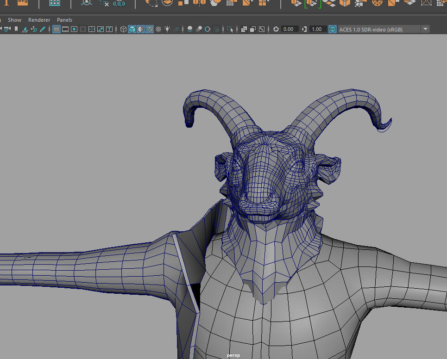Open the Show menu
Viewport: 447px width, 359px height.
14,20
